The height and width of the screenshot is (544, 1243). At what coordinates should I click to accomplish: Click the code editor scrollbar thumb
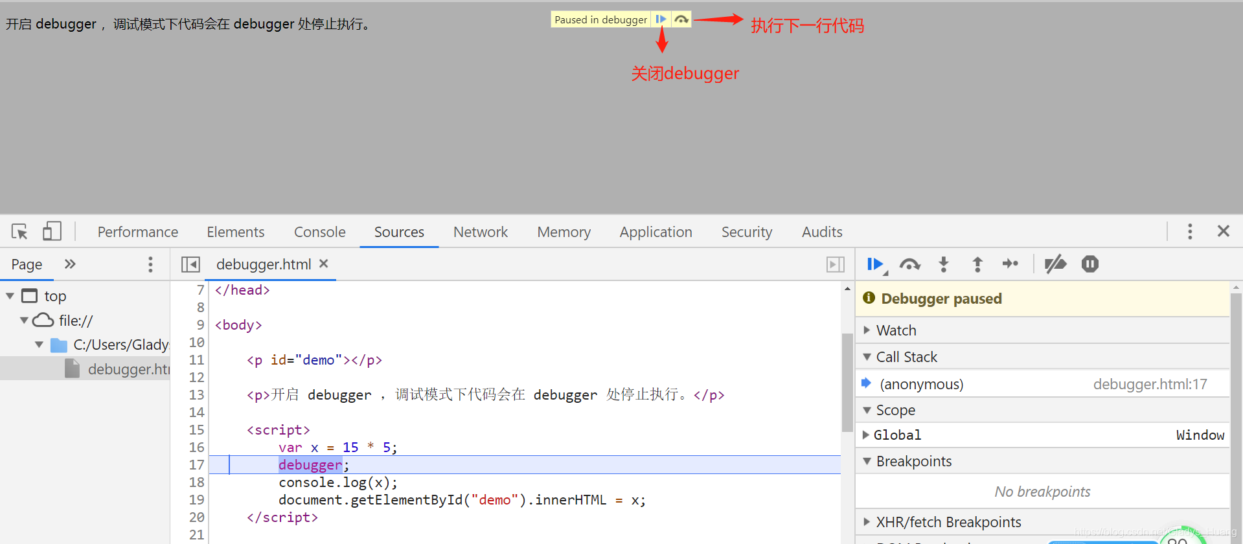847,382
